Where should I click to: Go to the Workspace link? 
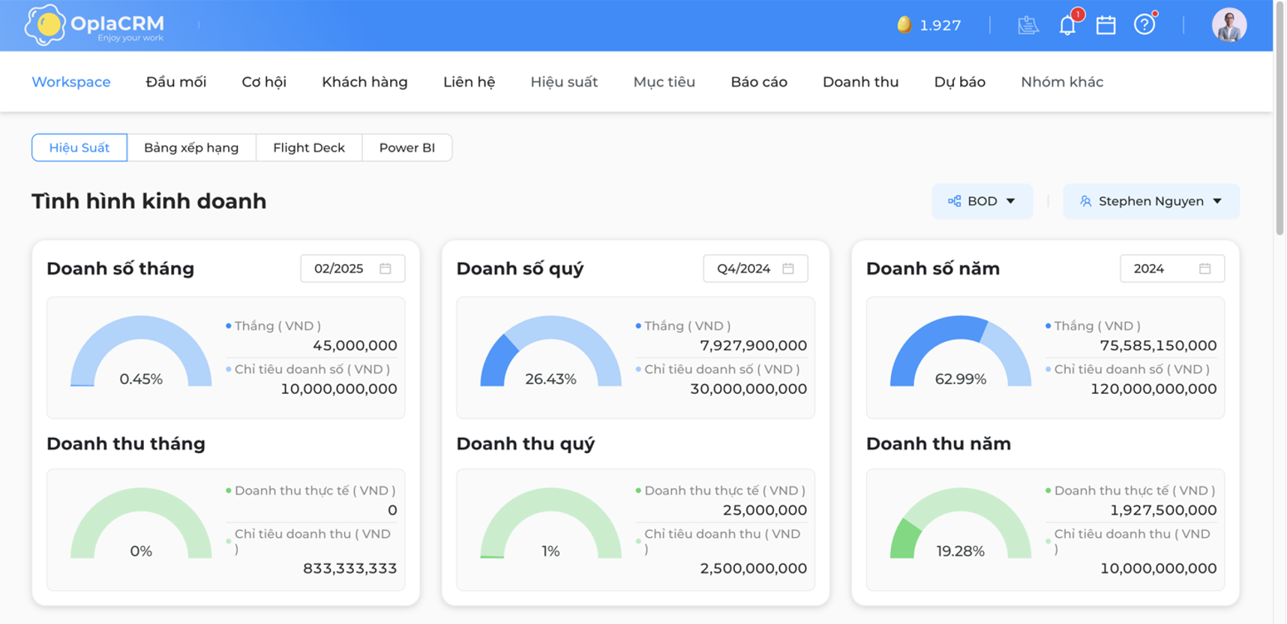pyautogui.click(x=71, y=82)
